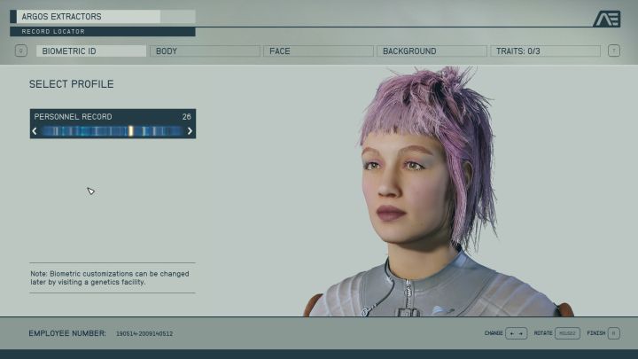Click the previous-tab Q key icon
Viewport: 638px width, 359px height.
click(x=21, y=51)
